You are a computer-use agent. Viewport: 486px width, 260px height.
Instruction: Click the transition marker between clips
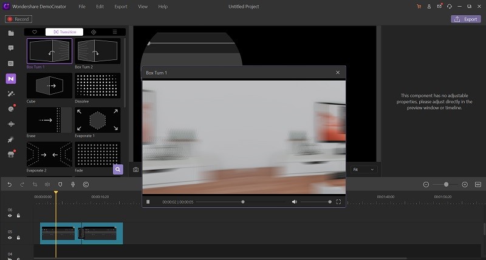point(81,233)
